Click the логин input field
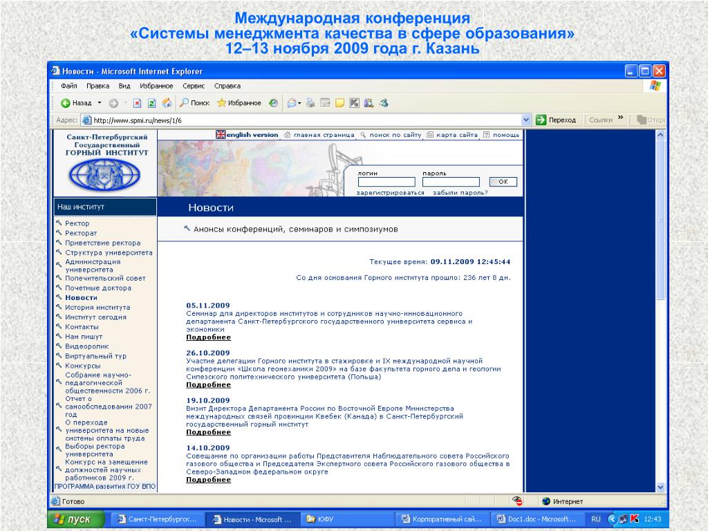Image resolution: width=708 pixels, height=531 pixels. tap(386, 182)
